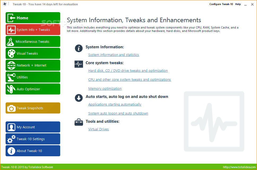Click the System Information: heading text

tap(105, 47)
